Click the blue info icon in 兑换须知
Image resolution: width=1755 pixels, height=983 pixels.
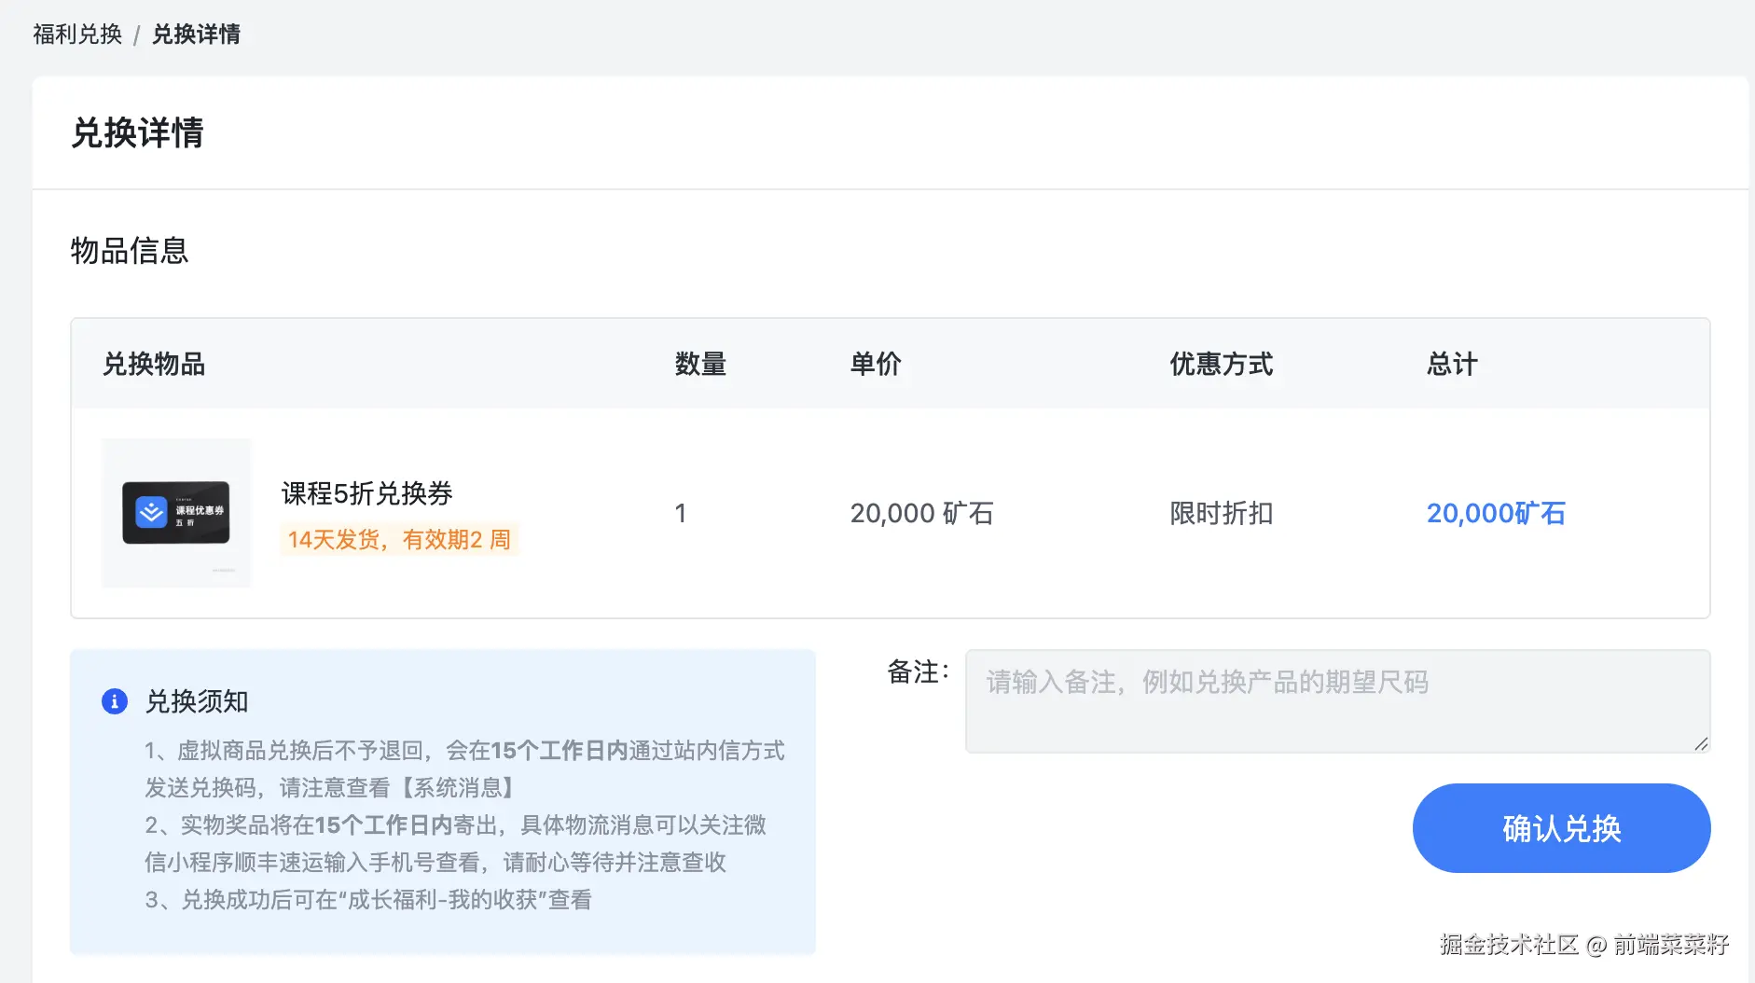[x=115, y=700]
